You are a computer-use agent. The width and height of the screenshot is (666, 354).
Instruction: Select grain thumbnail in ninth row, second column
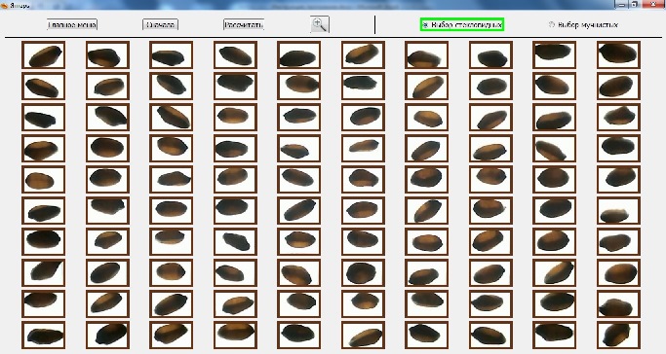107,303
